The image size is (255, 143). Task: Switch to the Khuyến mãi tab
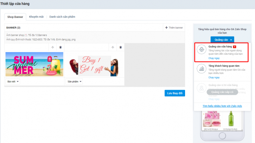(x=36, y=17)
